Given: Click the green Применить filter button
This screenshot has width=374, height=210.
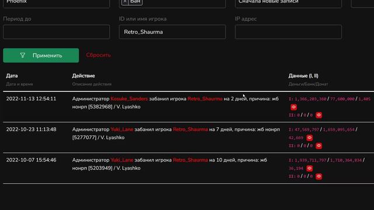Looking at the screenshot, I should click(41, 55).
